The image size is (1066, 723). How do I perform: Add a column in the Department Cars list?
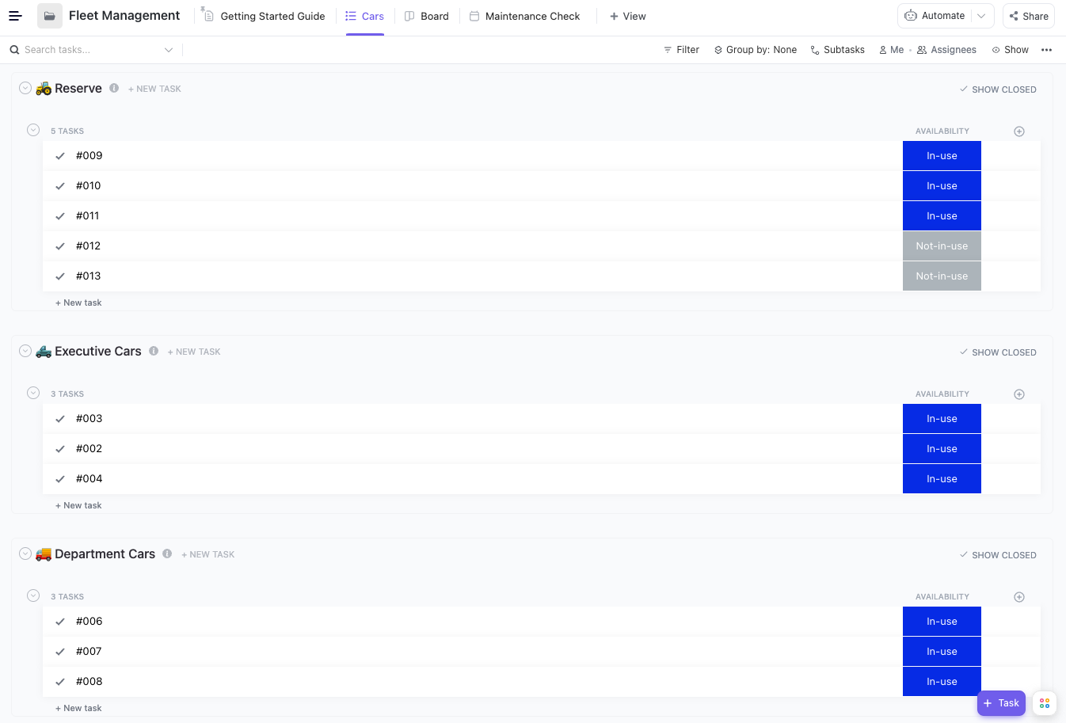click(x=1019, y=597)
